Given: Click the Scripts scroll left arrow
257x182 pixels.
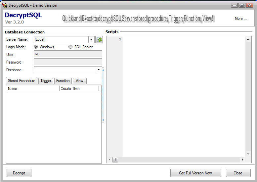Looking at the screenshot, I should [x=110, y=159].
